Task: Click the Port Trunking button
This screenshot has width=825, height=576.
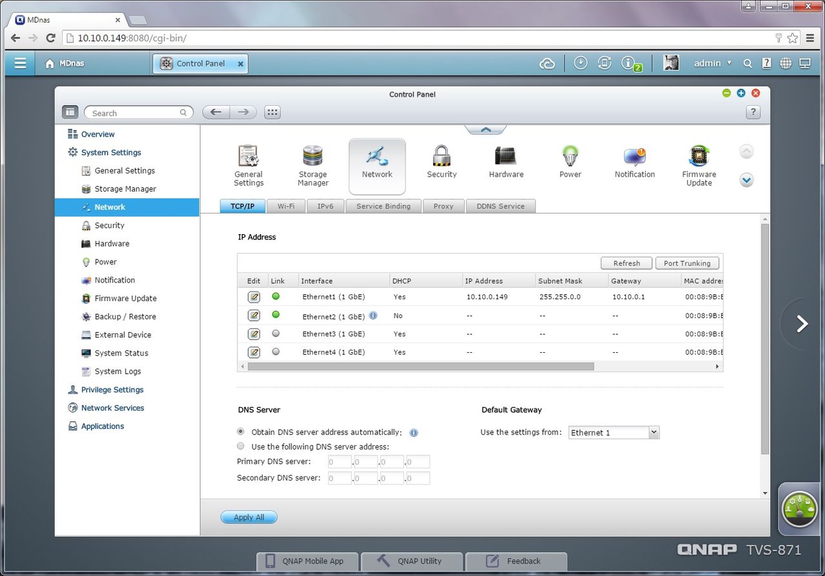Action: pyautogui.click(x=687, y=263)
